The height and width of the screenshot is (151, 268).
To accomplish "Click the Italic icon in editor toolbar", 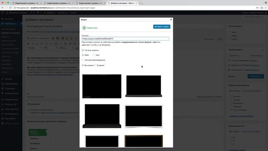I will pyautogui.click(x=33, y=44).
